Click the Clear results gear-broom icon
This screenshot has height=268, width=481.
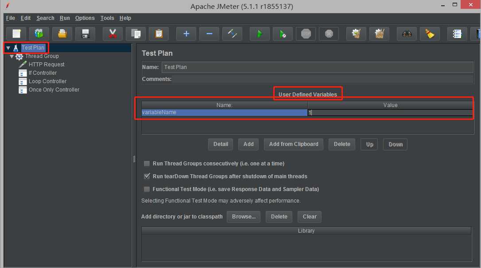point(356,34)
